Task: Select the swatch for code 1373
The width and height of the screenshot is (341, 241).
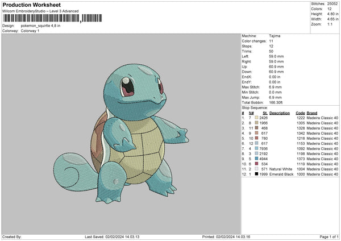Action: point(257,159)
